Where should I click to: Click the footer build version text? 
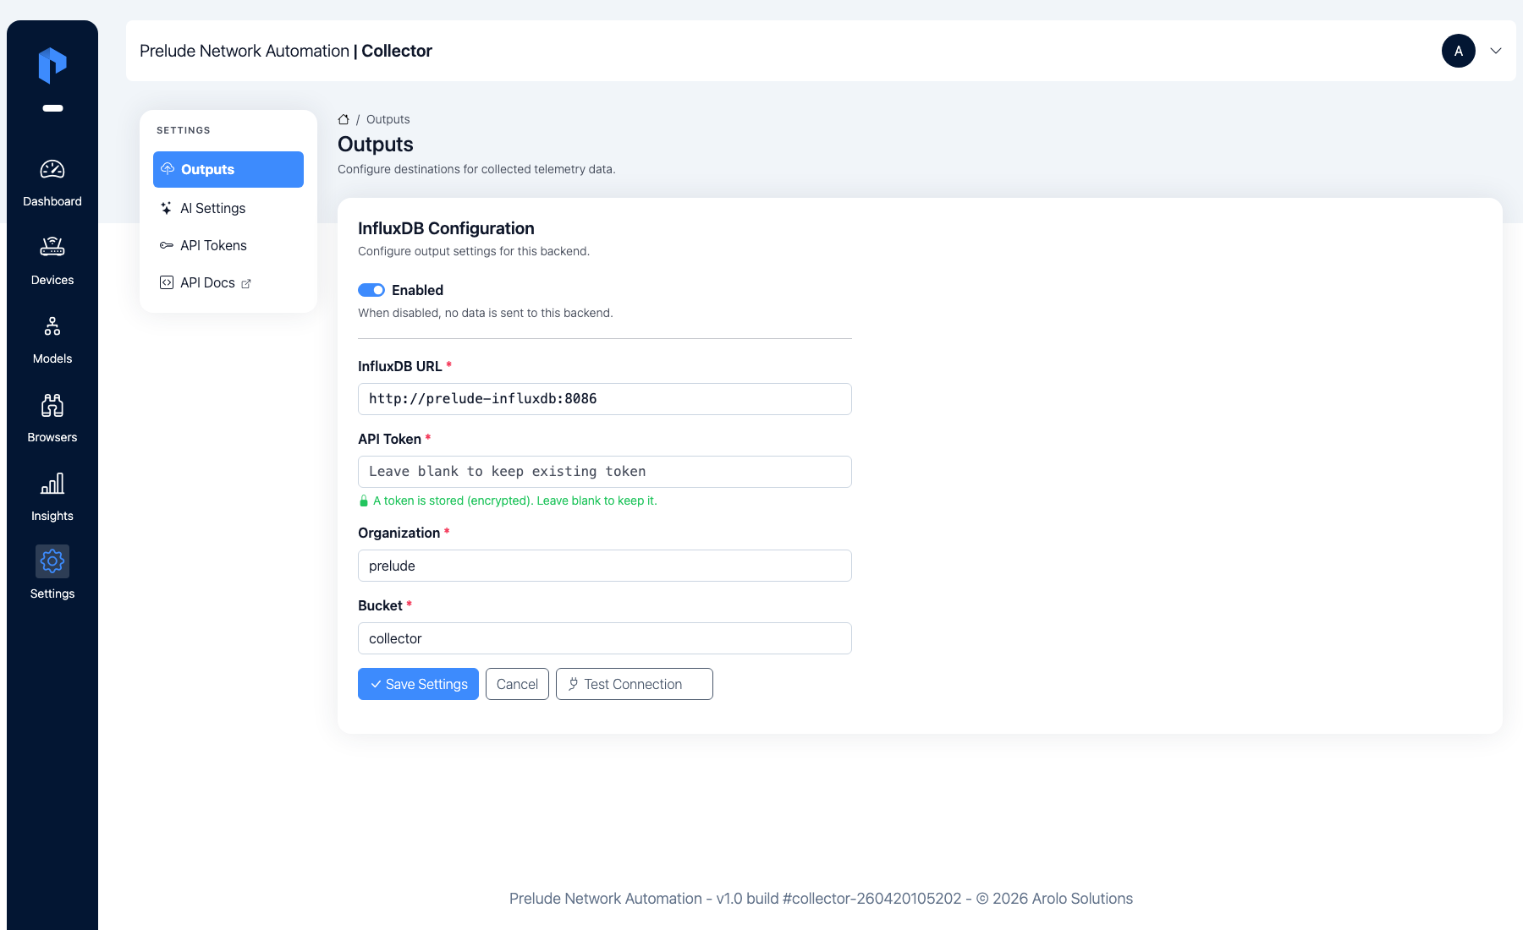coord(821,899)
